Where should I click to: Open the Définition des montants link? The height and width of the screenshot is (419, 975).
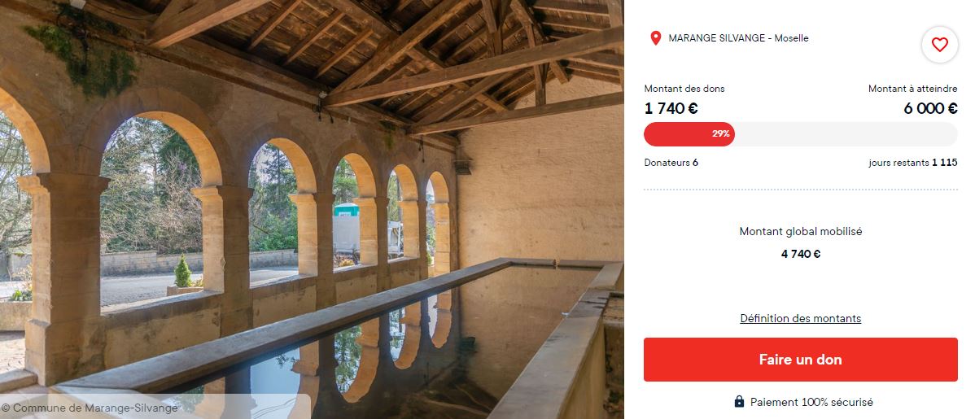tap(800, 318)
